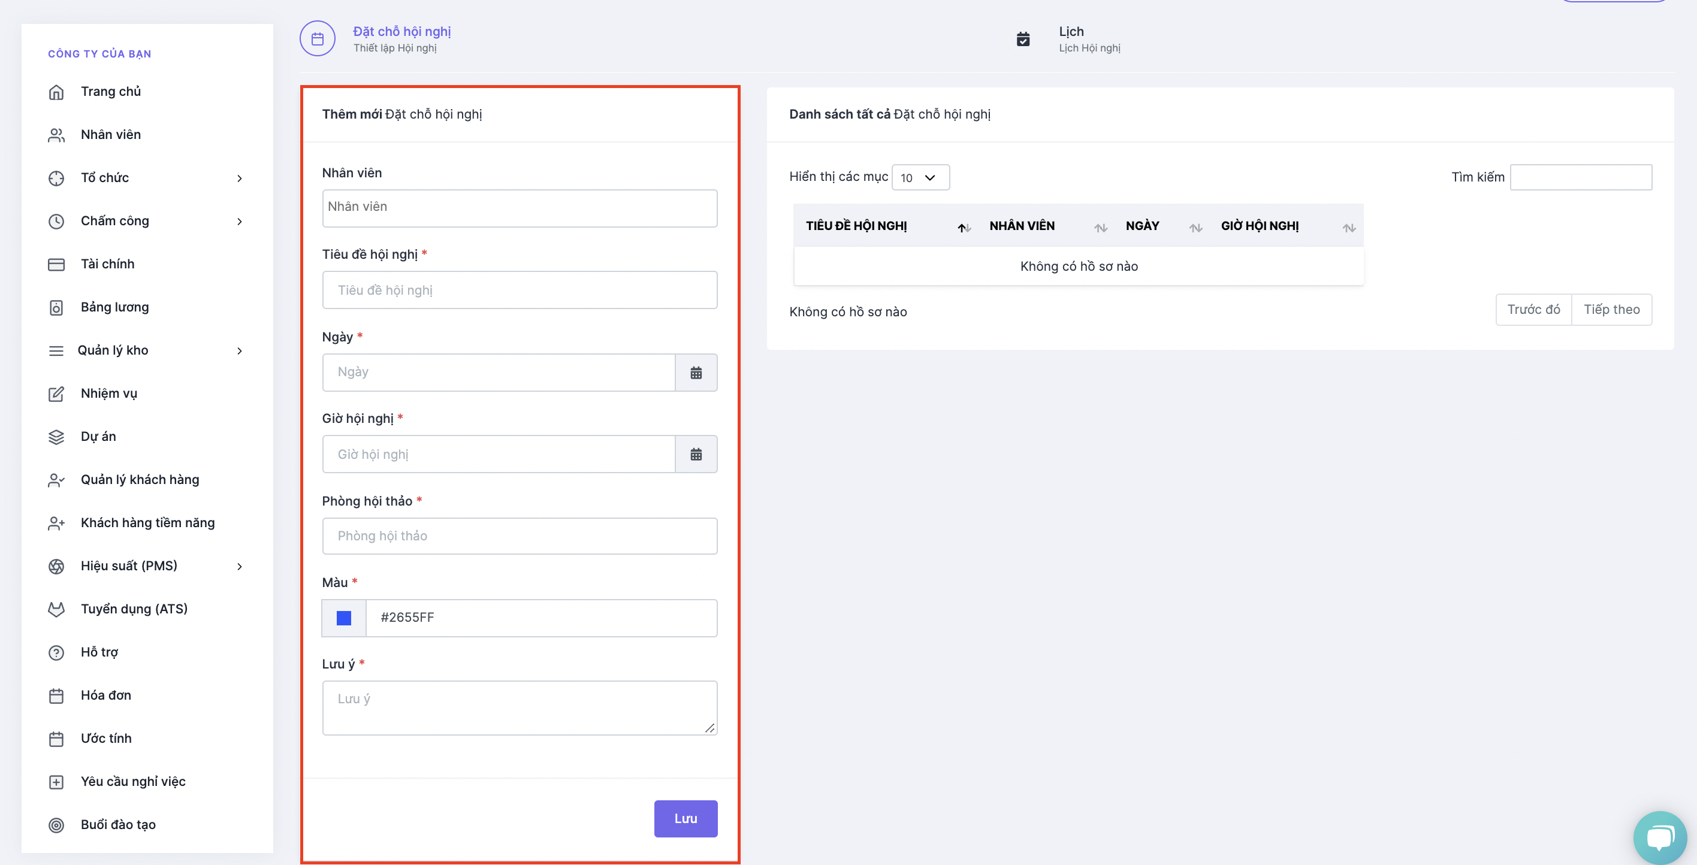
Task: Click the Phòng hội thảo input field
Action: point(520,536)
